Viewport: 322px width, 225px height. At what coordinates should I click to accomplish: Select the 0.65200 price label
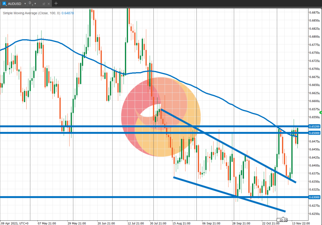click(314, 127)
